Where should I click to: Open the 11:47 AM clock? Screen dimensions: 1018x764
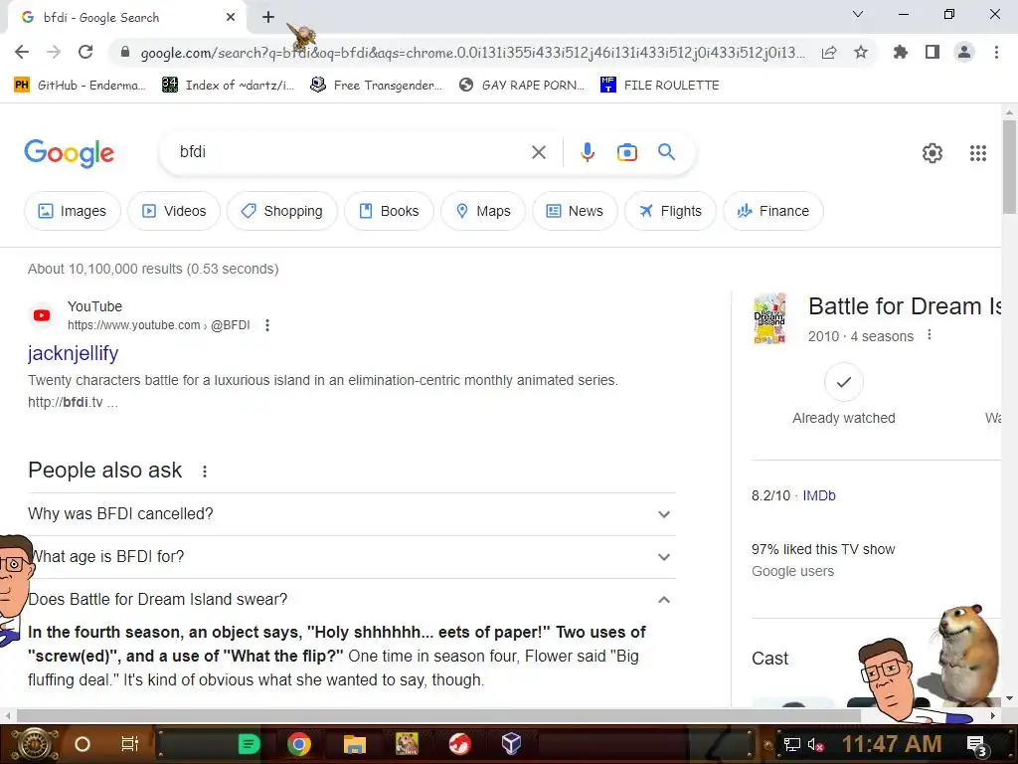tap(892, 744)
